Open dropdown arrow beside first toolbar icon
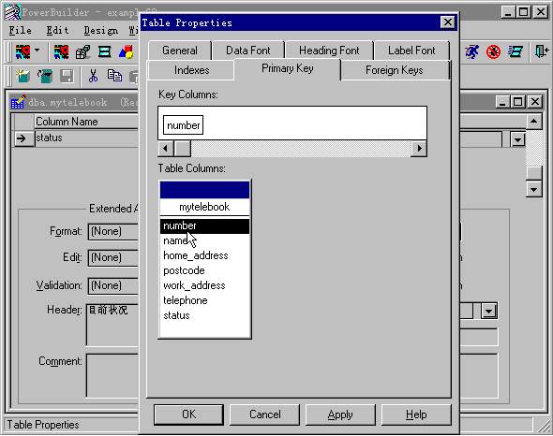This screenshot has width=553, height=436. coord(37,51)
